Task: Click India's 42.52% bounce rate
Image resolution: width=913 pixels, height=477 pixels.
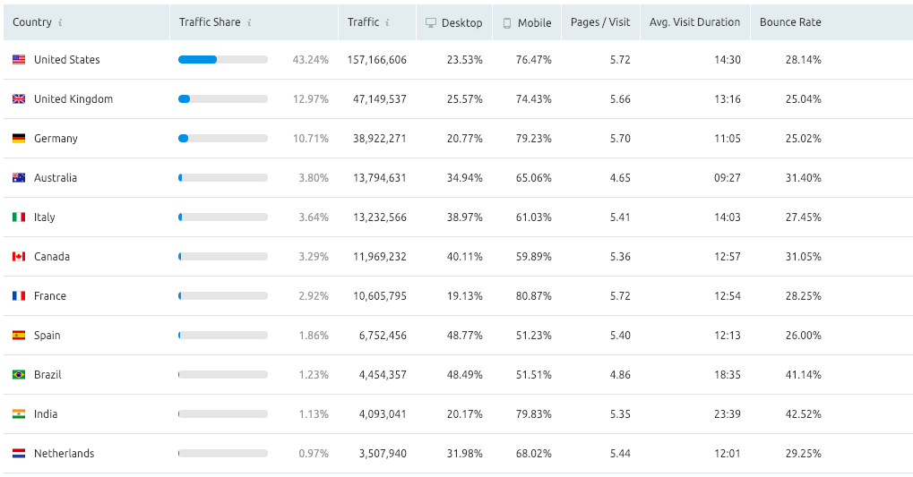Action: pos(804,414)
